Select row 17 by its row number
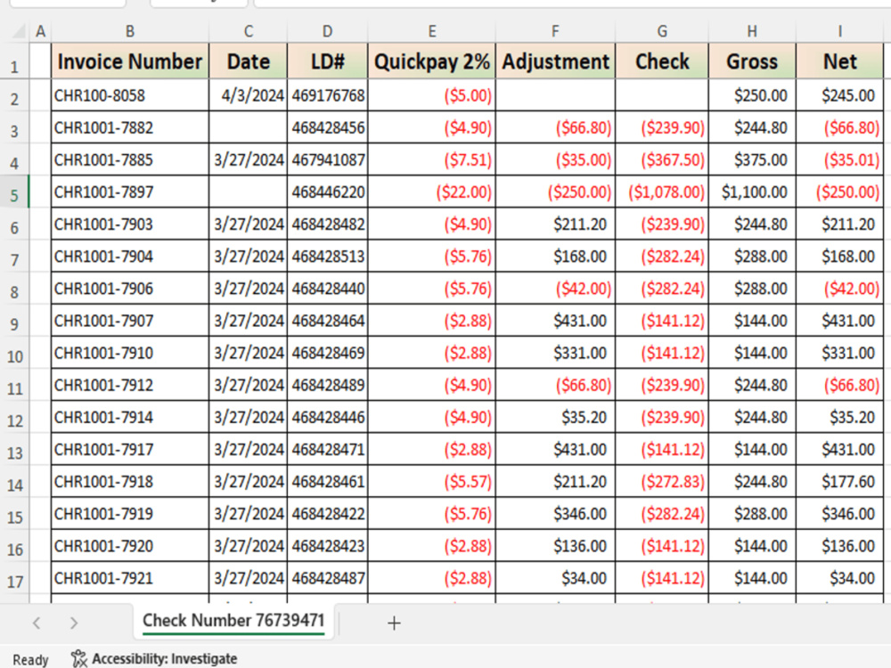The width and height of the screenshot is (891, 668). click(x=15, y=578)
